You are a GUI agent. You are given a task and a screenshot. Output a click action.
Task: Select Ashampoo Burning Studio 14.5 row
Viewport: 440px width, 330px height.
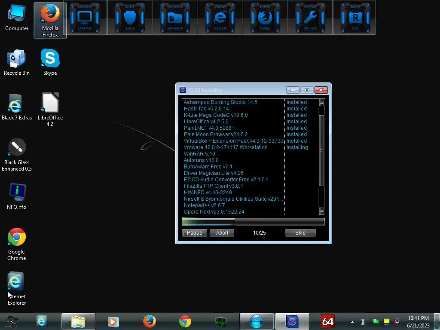[220, 102]
